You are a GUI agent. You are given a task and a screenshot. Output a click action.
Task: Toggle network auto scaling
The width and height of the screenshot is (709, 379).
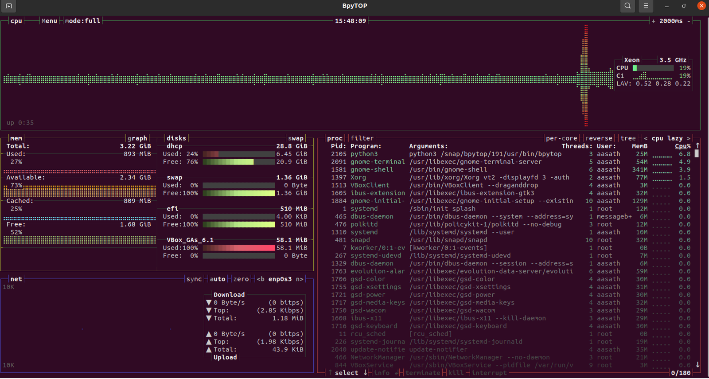(218, 279)
